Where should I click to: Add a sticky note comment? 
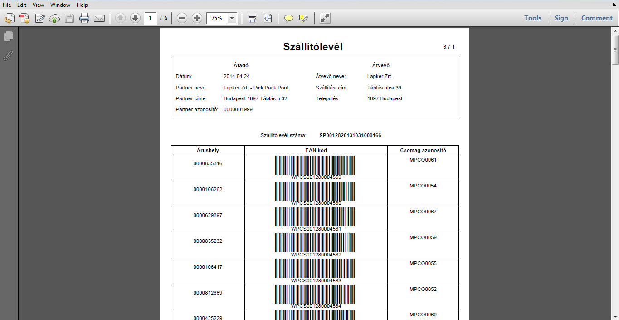pyautogui.click(x=288, y=18)
